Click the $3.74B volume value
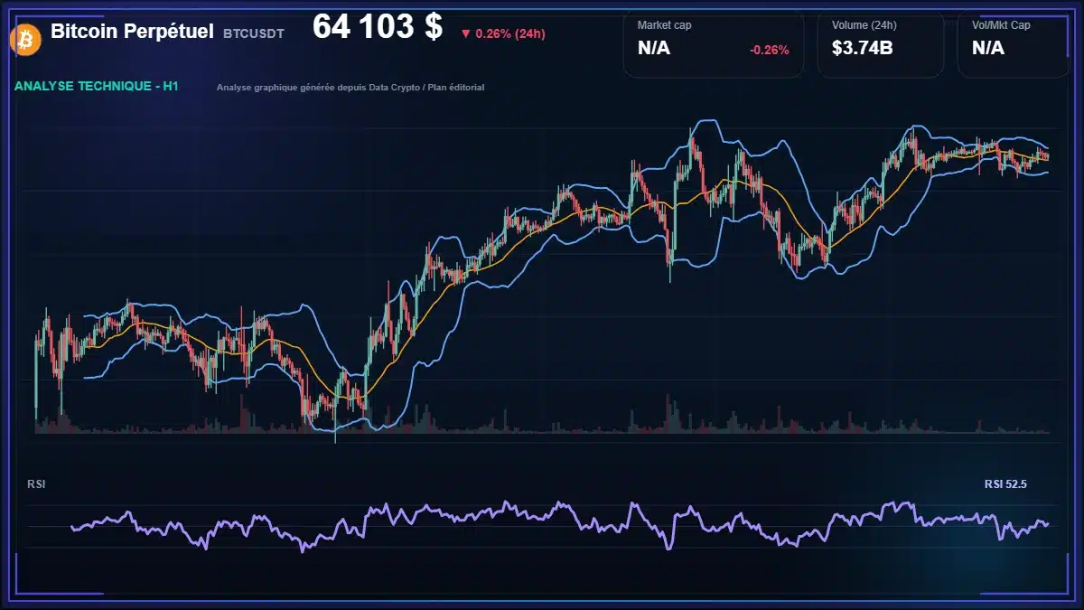This screenshot has width=1084, height=610. (x=863, y=48)
